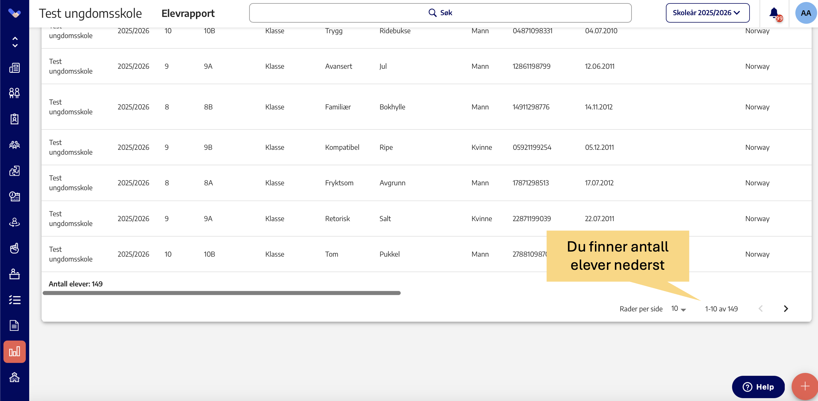Open the Skoleår 2025/2026 dropdown
This screenshot has height=401, width=818.
click(708, 13)
